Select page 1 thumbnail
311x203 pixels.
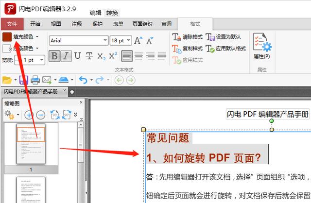tap(31, 144)
